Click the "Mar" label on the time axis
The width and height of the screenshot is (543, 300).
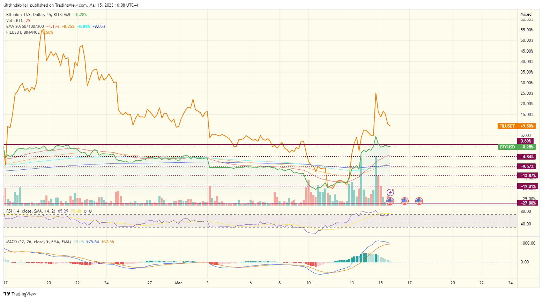[178, 283]
